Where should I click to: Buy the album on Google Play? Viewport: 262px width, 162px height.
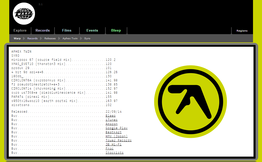pos(117,128)
